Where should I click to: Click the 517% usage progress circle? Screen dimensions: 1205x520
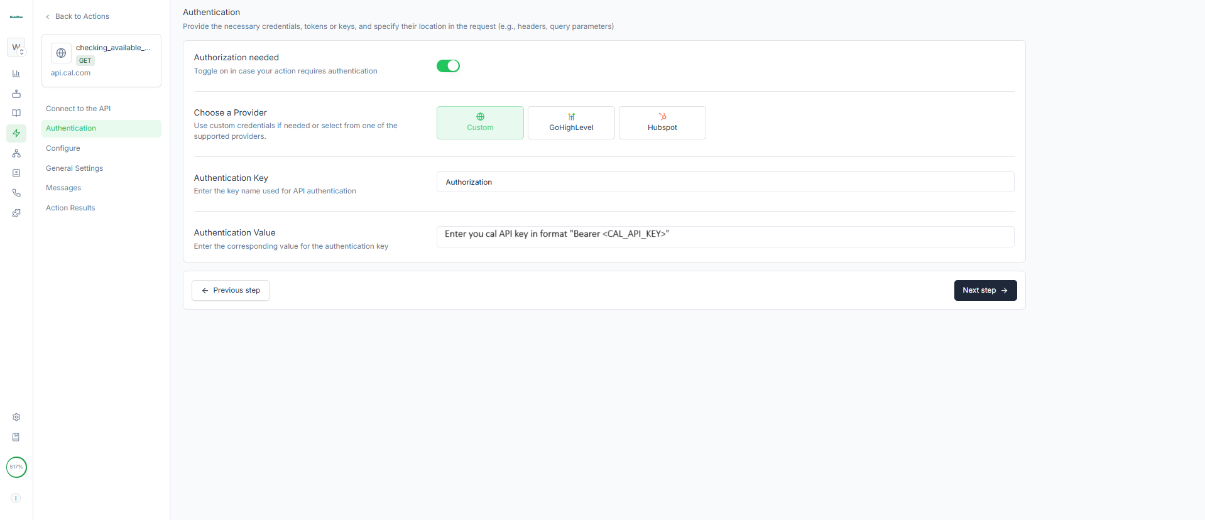pos(16,467)
